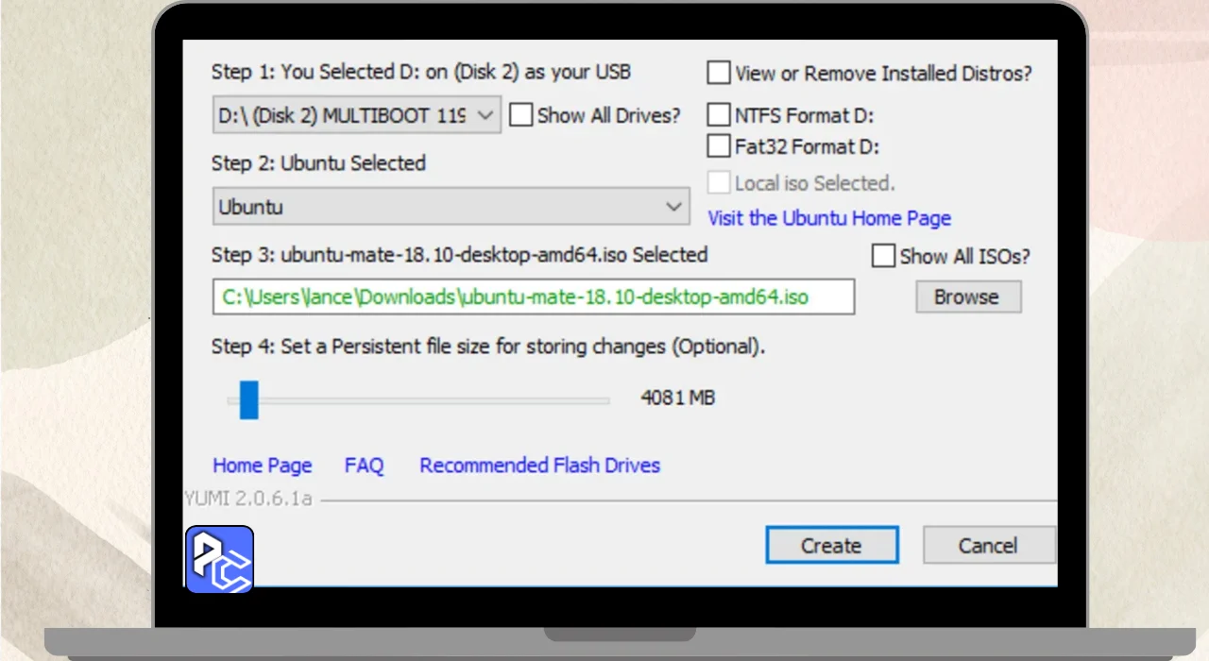The height and width of the screenshot is (661, 1209).
Task: Click the Step 4 persistent file label
Action: click(x=487, y=347)
